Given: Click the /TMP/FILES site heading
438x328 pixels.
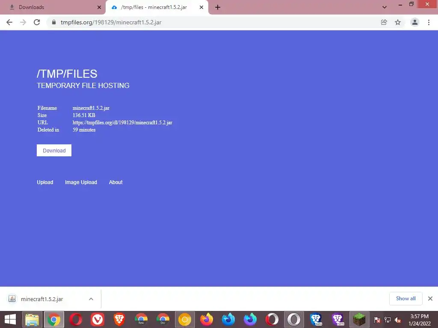Looking at the screenshot, I should click(67, 74).
